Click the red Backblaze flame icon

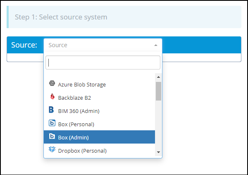pos(52,97)
